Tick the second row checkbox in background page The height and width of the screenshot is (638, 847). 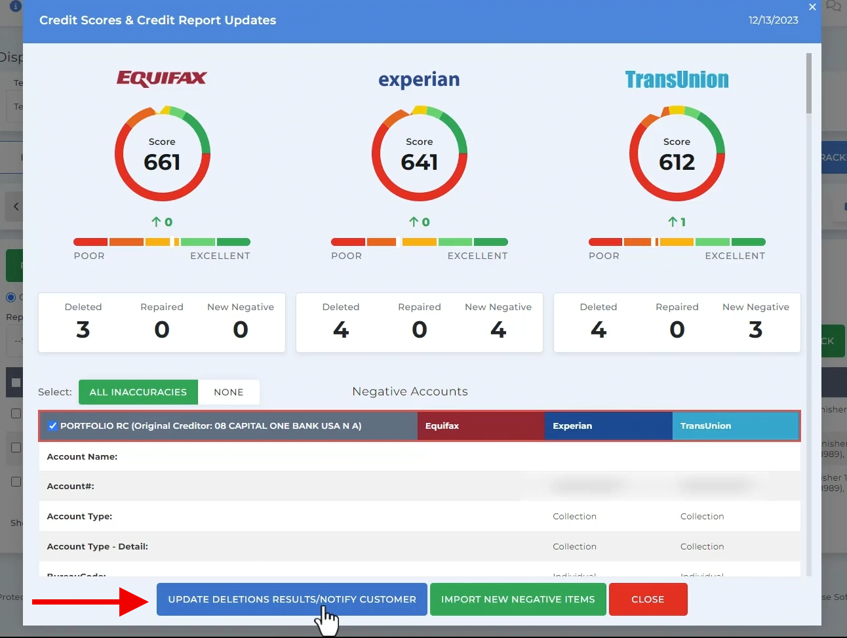pos(16,448)
